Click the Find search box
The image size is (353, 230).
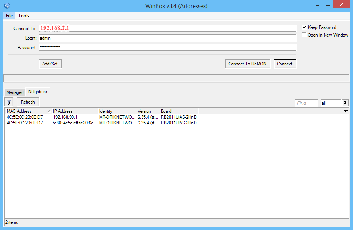coord(306,103)
